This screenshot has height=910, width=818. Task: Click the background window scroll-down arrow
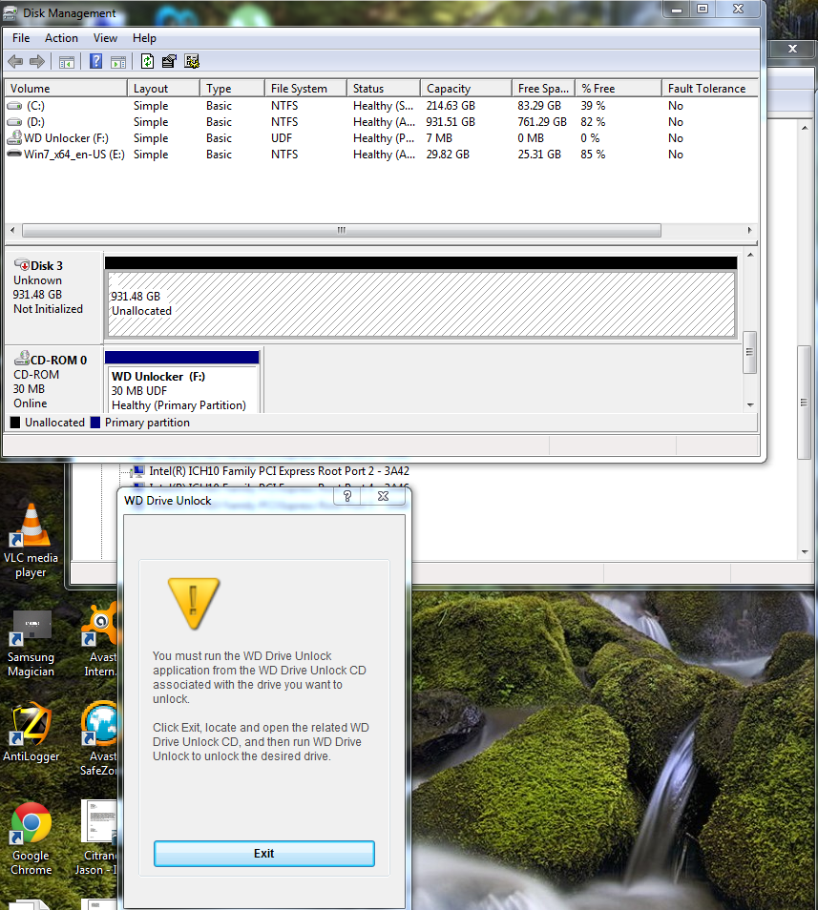(x=805, y=552)
